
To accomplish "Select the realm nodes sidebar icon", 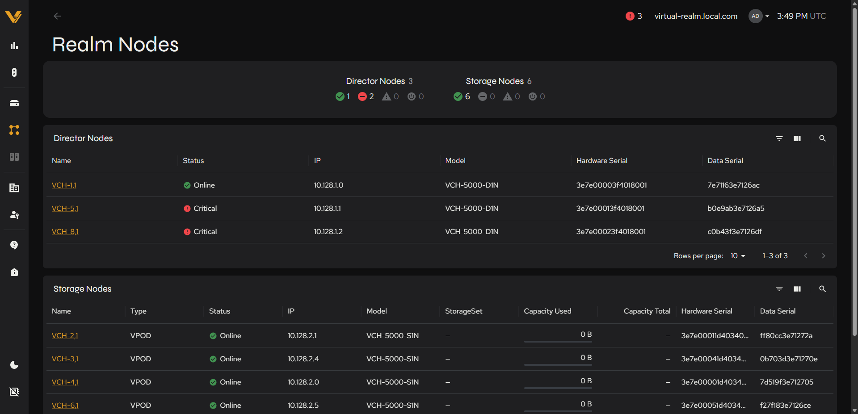I will [x=14, y=130].
